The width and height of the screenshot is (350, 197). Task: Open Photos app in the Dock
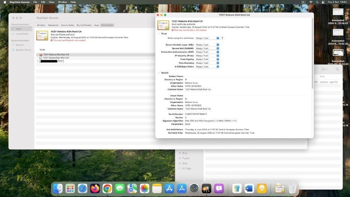(145, 189)
